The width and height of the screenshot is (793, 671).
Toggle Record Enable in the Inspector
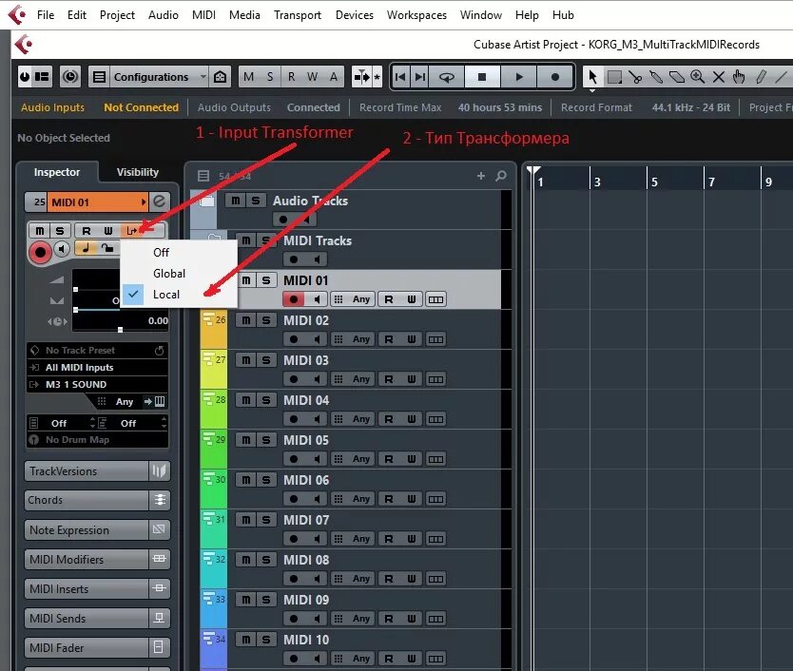pyautogui.click(x=40, y=251)
